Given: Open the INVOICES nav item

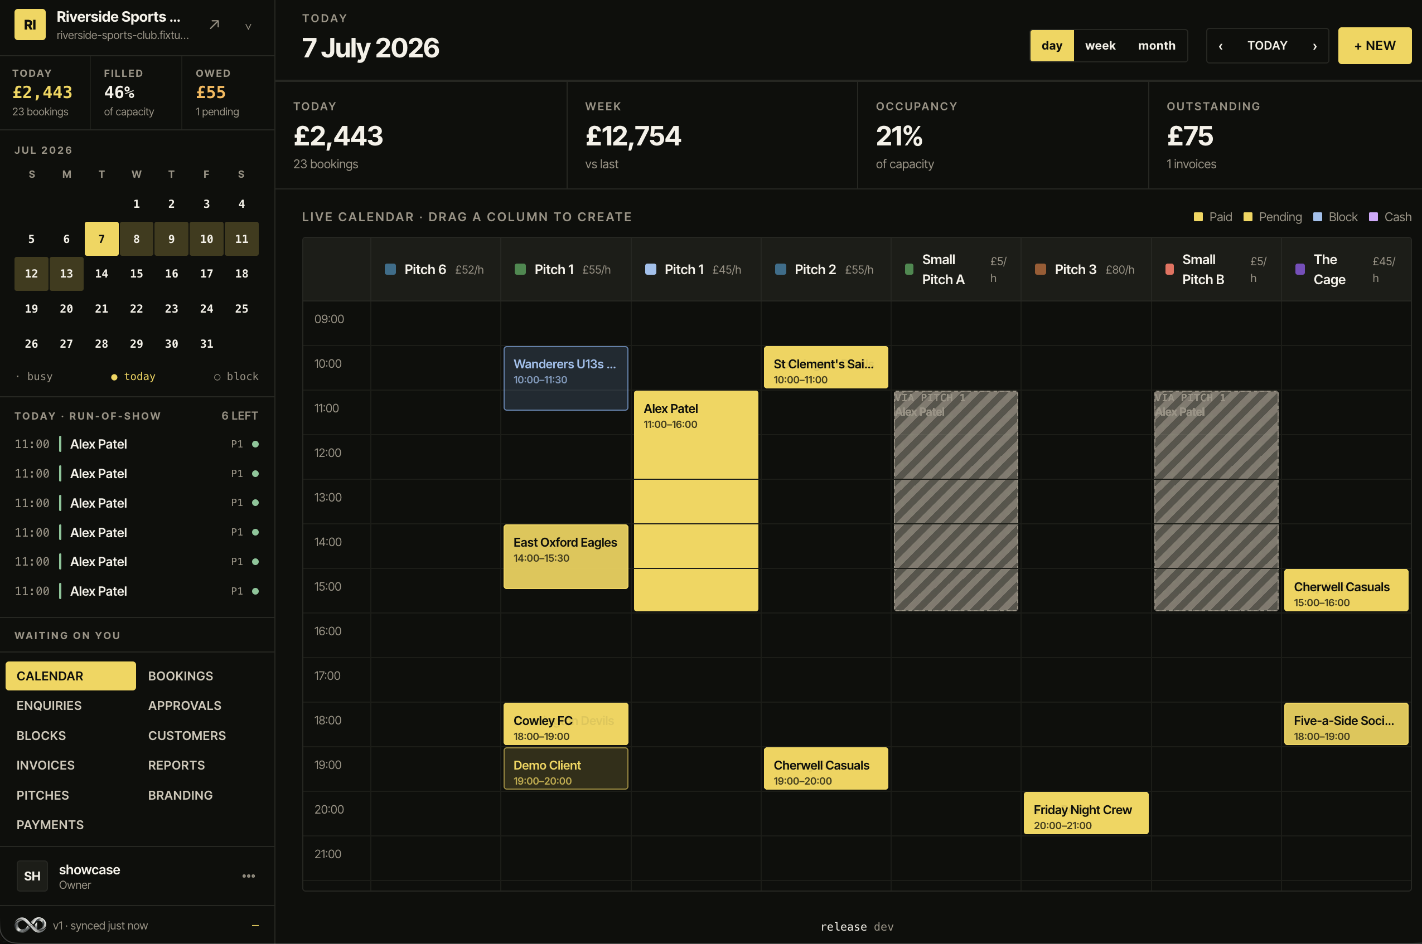Looking at the screenshot, I should [x=70, y=765].
